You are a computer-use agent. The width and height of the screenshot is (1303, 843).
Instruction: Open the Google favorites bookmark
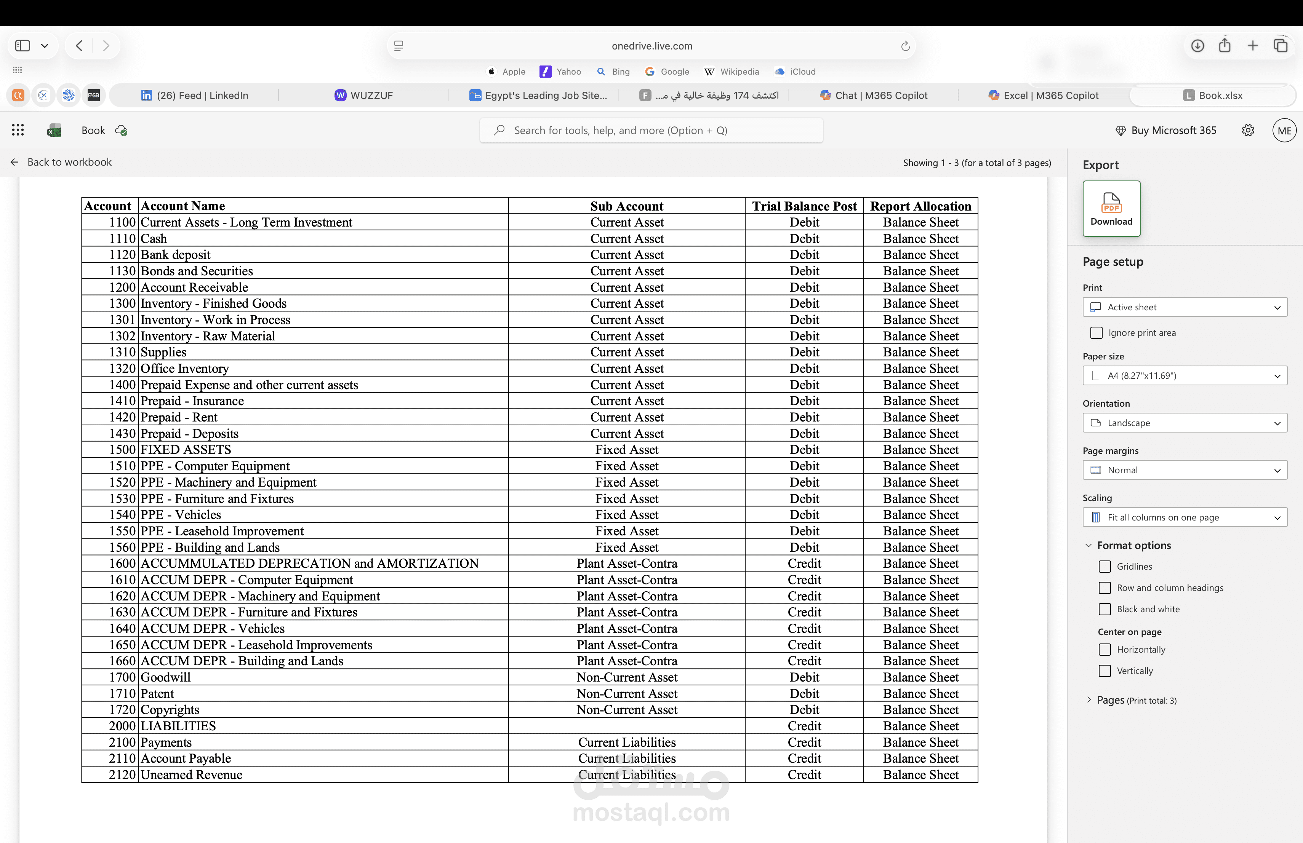667,71
